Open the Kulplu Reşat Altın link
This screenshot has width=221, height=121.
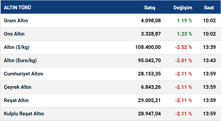click(x=24, y=114)
